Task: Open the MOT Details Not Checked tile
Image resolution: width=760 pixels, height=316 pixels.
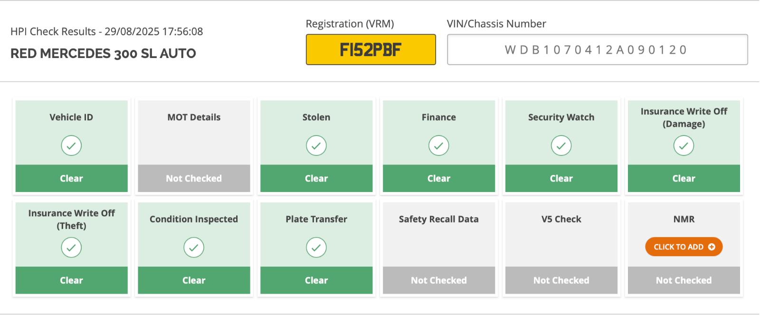Action: click(x=194, y=146)
